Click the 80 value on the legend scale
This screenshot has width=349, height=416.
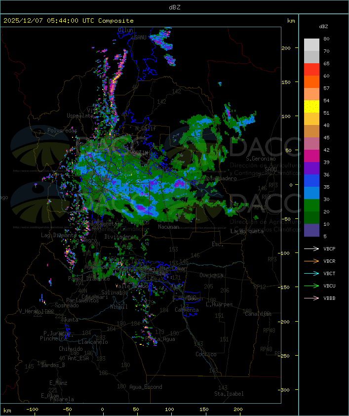(326, 39)
